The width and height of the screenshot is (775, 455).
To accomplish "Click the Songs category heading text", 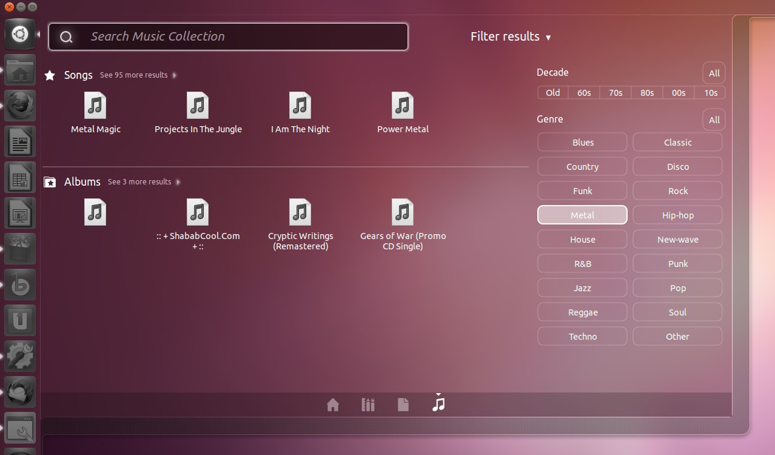I will (x=78, y=75).
